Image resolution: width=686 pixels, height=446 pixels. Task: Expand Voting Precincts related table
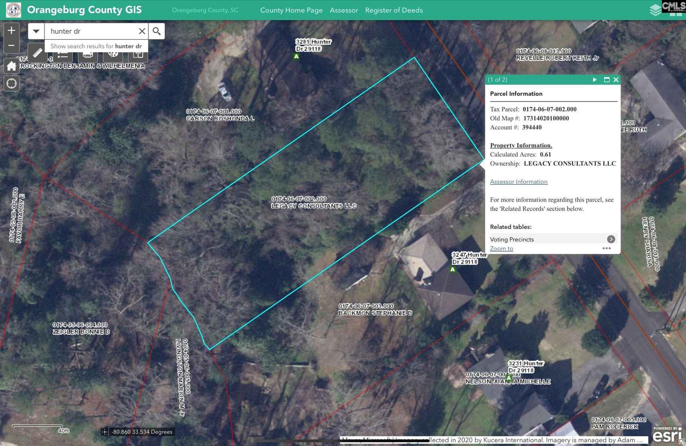(610, 239)
